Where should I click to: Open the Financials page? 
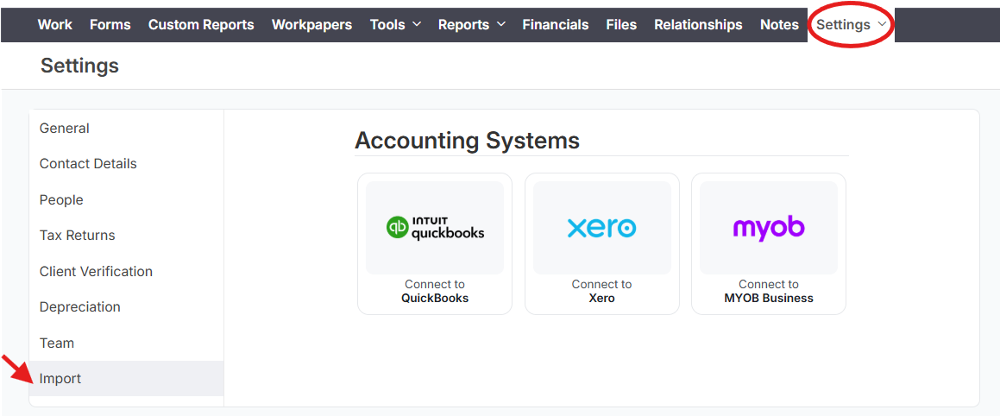(555, 24)
